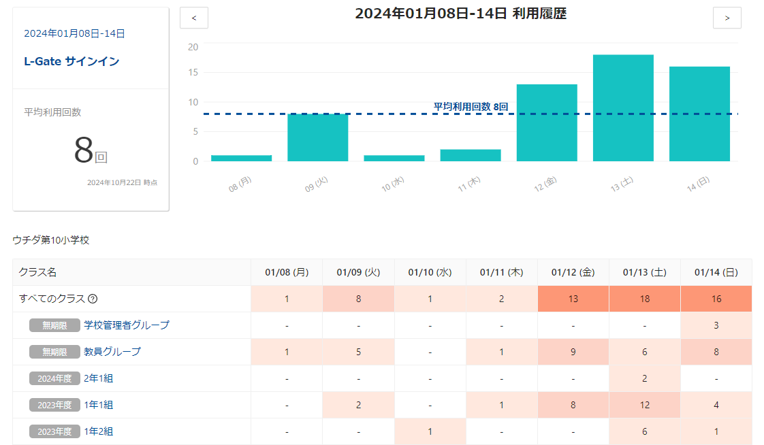Screen dimensions: 764x445
Task: Select the 01/13 (土) column header
Action: click(x=644, y=272)
